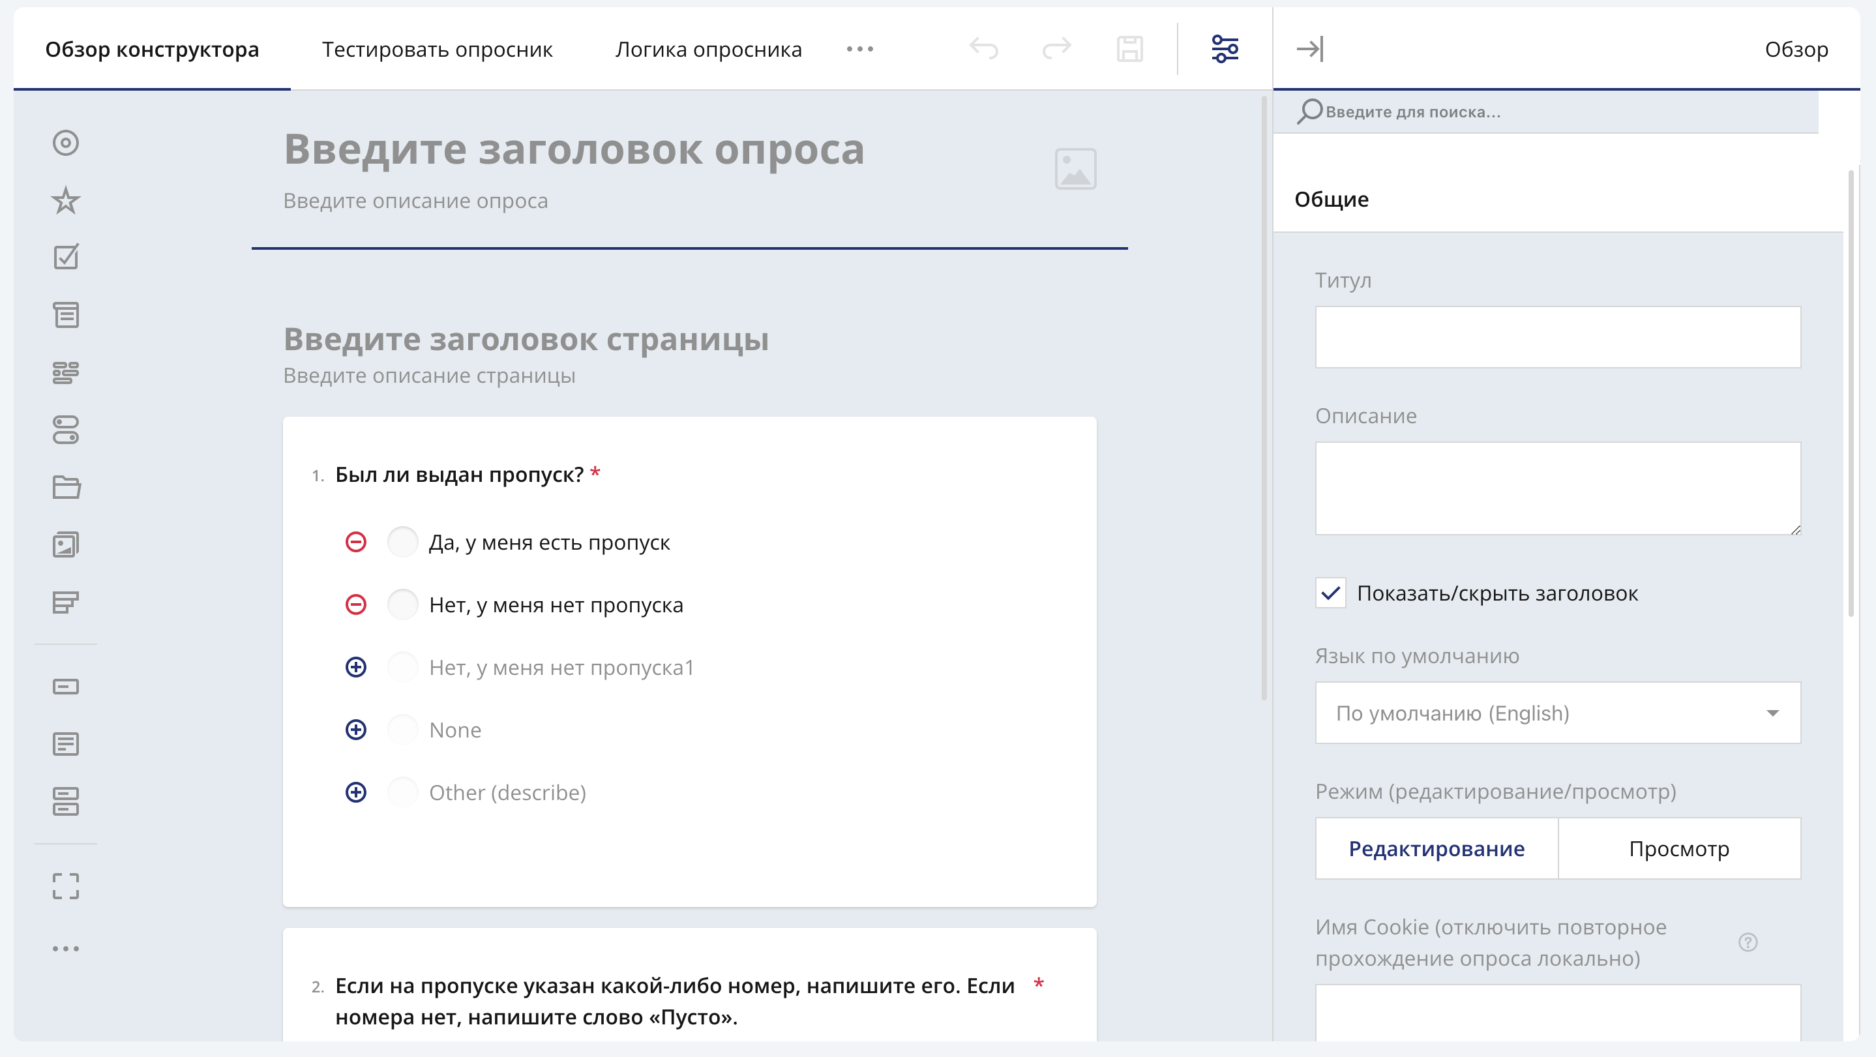Add file upload folder icon question
Image resolution: width=1876 pixels, height=1057 pixels.
tap(66, 486)
